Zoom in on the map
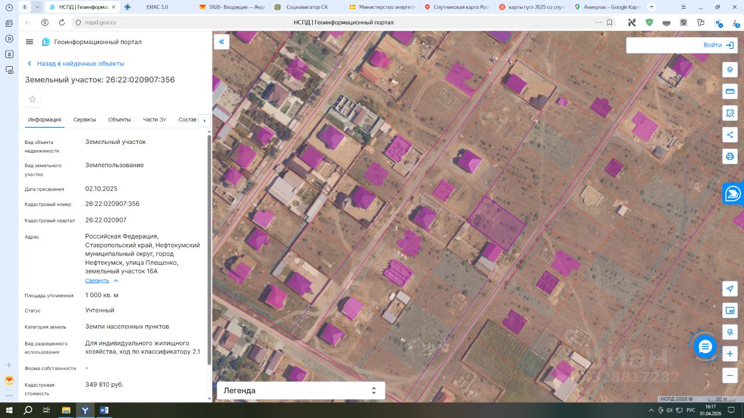744x418 pixels. click(x=730, y=354)
